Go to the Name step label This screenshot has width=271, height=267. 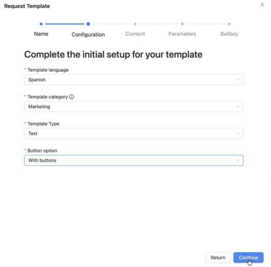(x=41, y=34)
